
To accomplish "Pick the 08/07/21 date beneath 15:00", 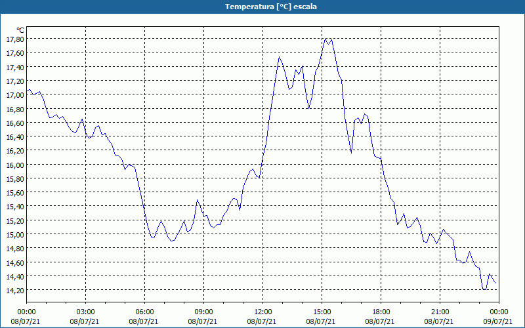I will [x=321, y=321].
